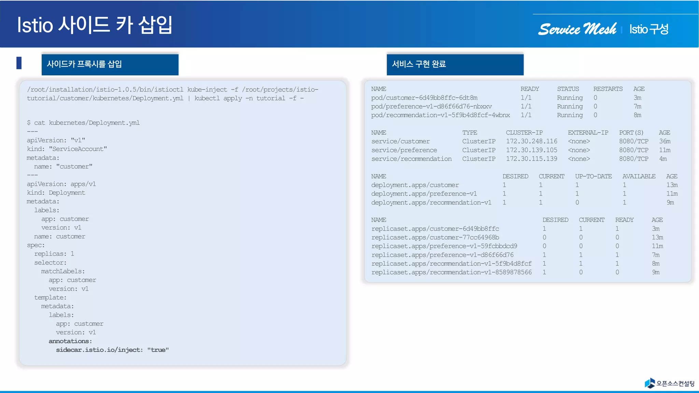The width and height of the screenshot is (699, 393).
Task: Click the 'Service Mesh' script logo text
Action: (x=577, y=29)
